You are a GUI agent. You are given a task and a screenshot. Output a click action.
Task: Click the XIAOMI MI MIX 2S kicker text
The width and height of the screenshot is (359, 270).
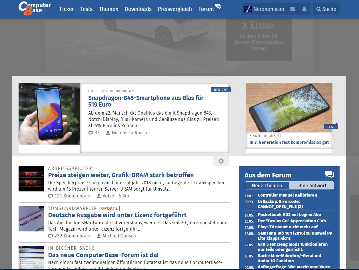pos(265,136)
